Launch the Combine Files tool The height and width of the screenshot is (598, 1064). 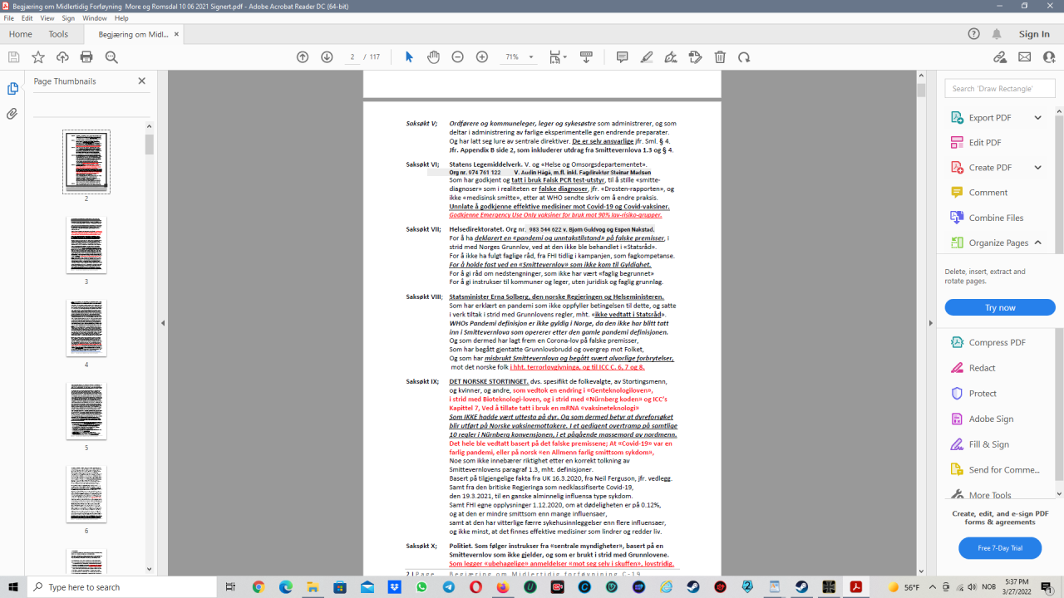(x=996, y=218)
